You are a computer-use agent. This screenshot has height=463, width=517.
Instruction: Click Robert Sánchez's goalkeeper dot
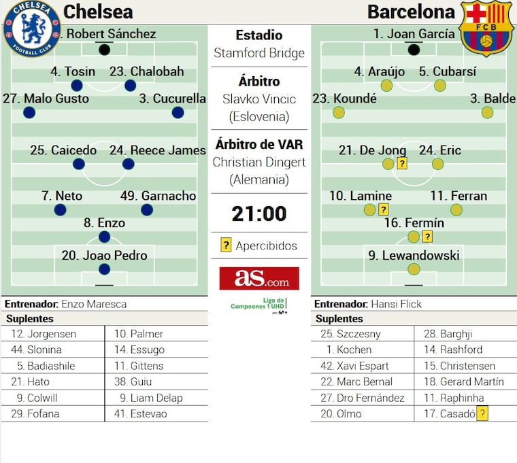(x=104, y=49)
